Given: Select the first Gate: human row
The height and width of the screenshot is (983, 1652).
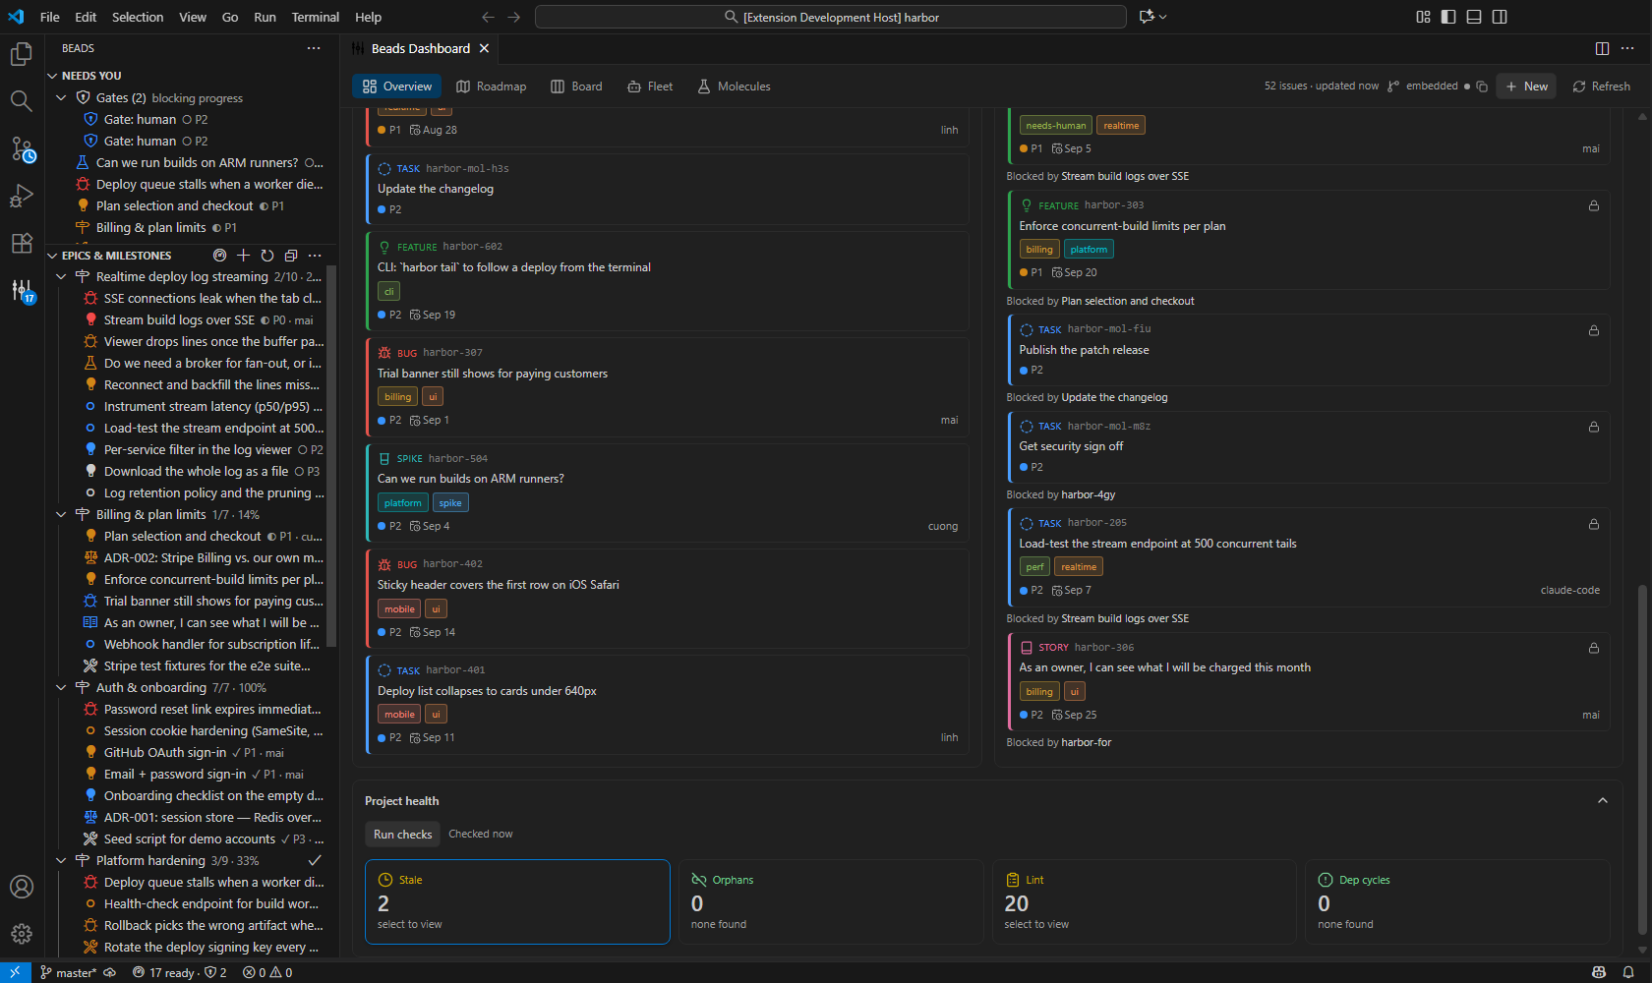Looking at the screenshot, I should coord(189,120).
